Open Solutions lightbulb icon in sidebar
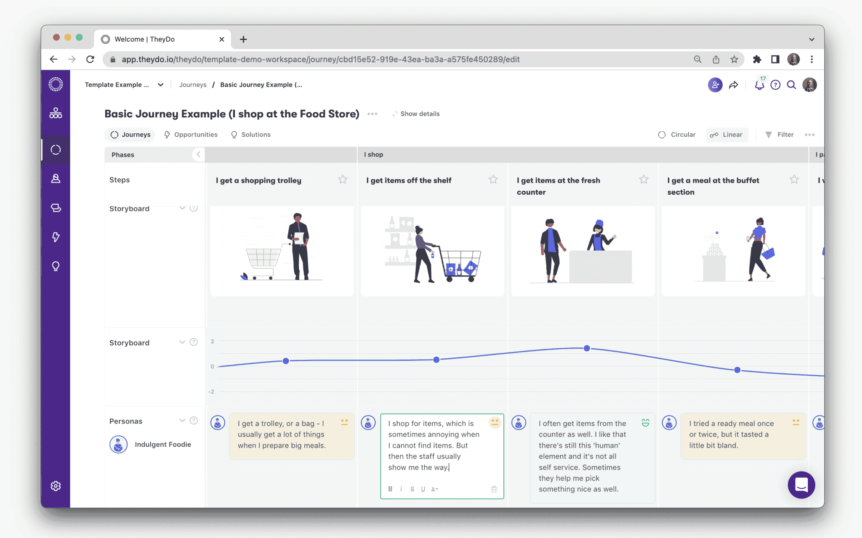Viewport: 862px width, 538px height. pos(56,266)
